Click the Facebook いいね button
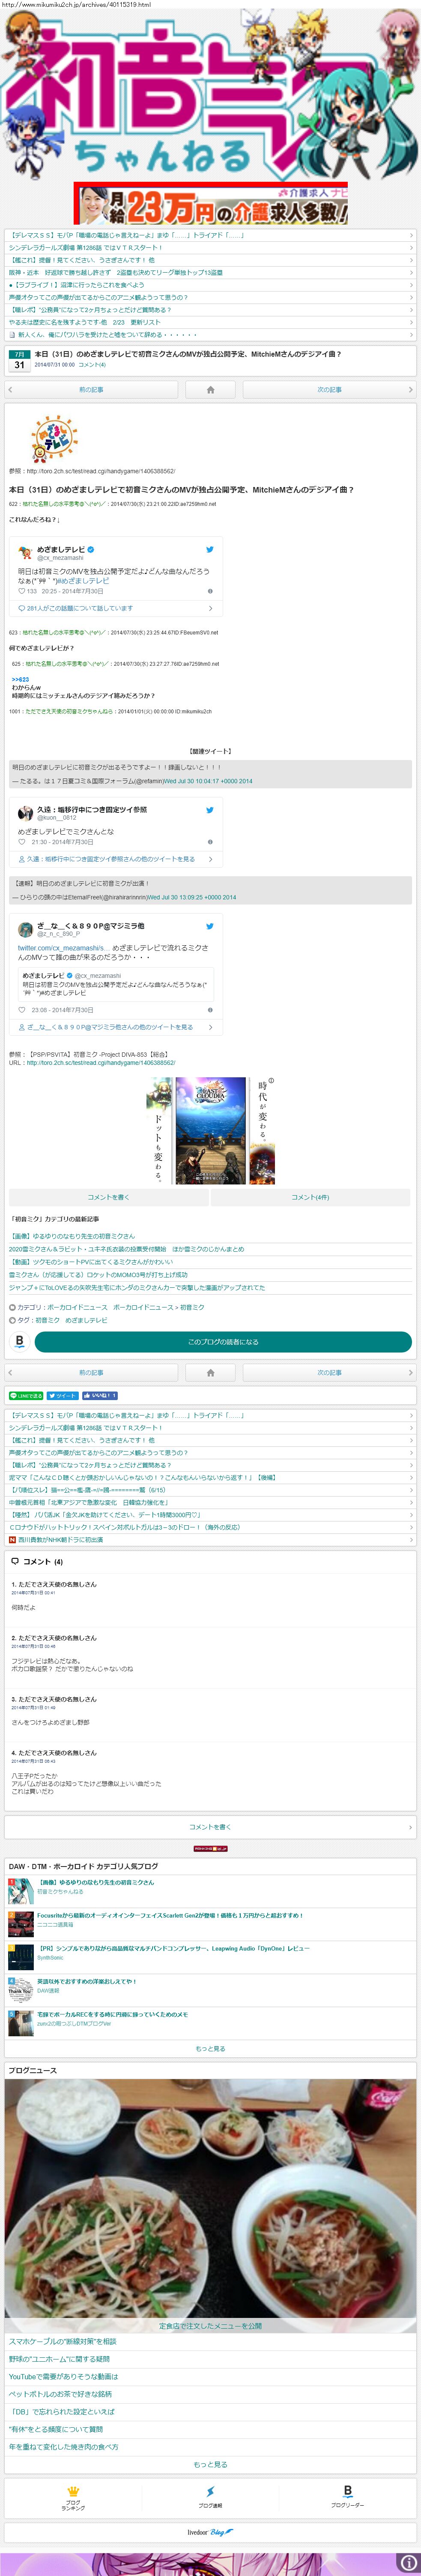The height and width of the screenshot is (2576, 421). (x=100, y=1396)
